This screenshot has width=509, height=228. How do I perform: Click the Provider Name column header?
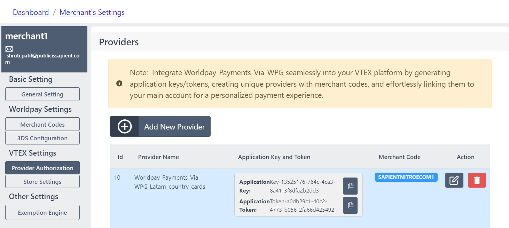pyautogui.click(x=158, y=157)
